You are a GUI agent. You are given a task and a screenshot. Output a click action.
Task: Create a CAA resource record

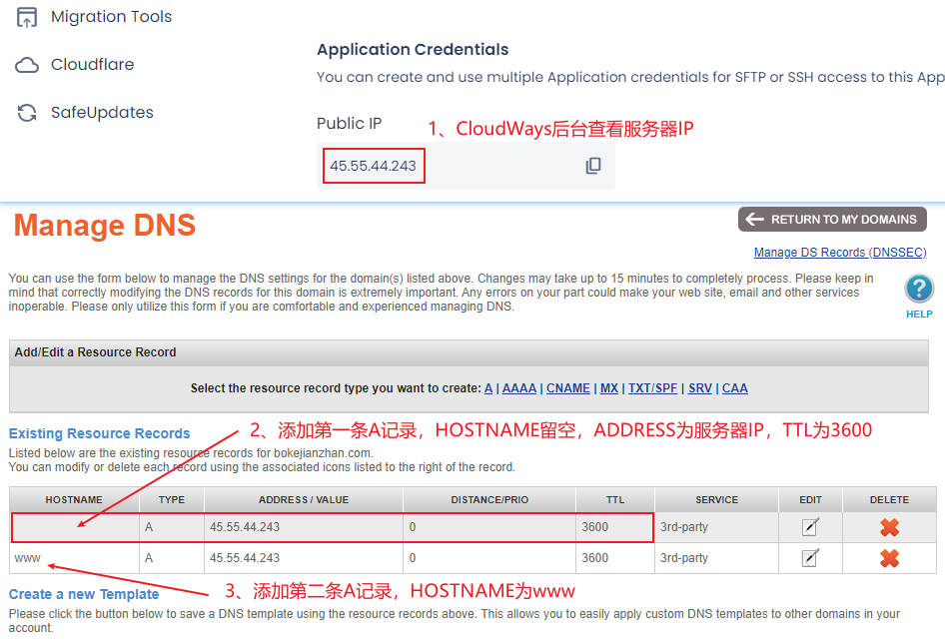(x=734, y=388)
